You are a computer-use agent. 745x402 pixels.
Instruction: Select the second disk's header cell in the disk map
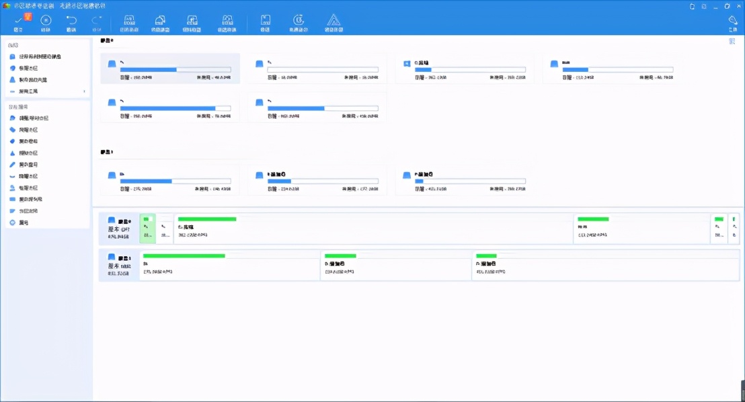pyautogui.click(x=119, y=265)
